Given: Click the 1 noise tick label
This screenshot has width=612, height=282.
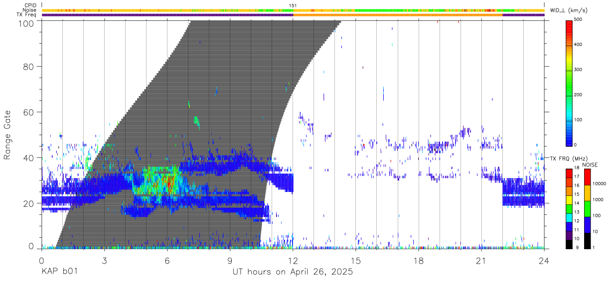Looking at the screenshot, I should [593, 247].
